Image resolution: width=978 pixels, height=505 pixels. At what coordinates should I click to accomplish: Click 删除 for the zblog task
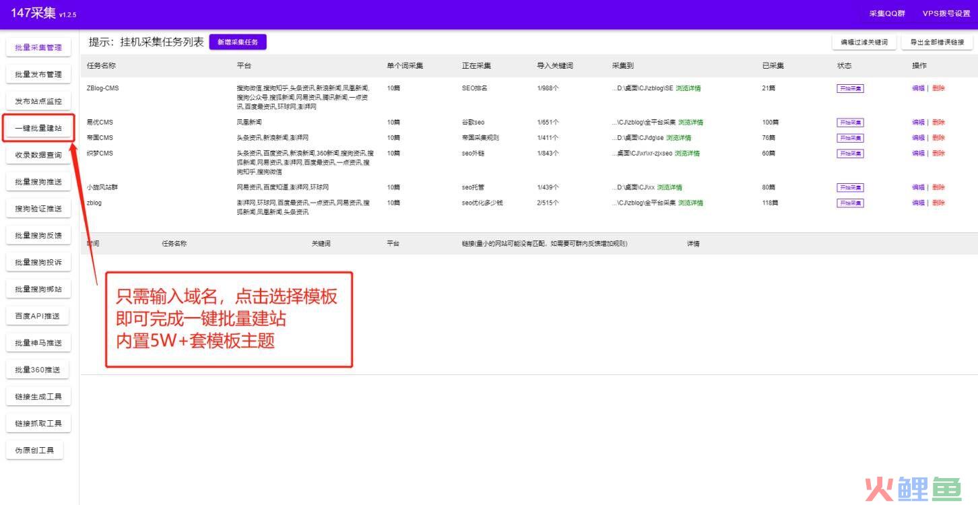pos(938,203)
